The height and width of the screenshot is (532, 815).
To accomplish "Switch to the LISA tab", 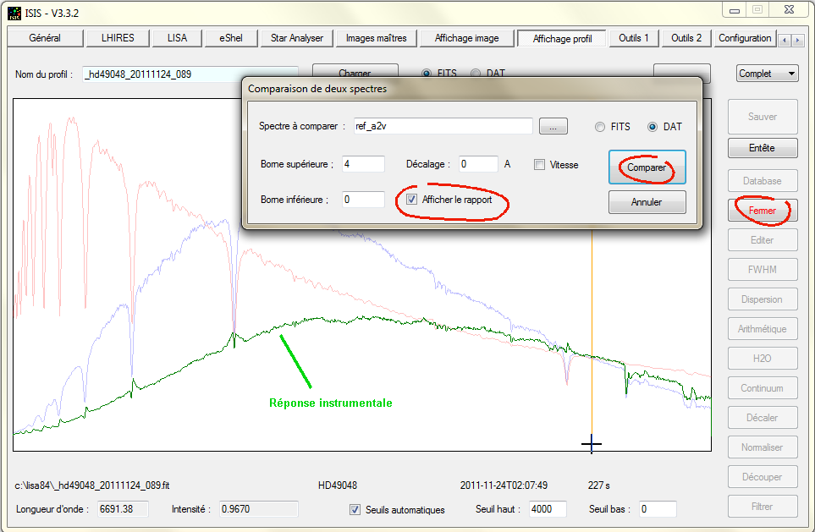I will (x=178, y=38).
